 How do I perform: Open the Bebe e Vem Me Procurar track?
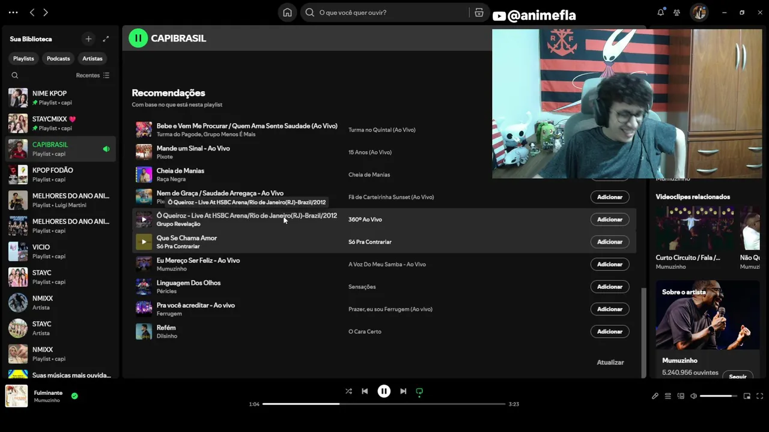247,126
